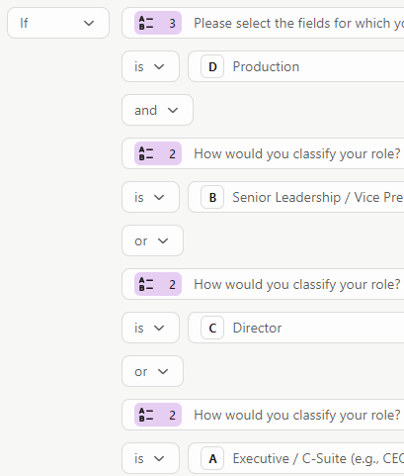404x476 pixels.
Task: Change the 'or' operator above Director condition
Action: 152,240
